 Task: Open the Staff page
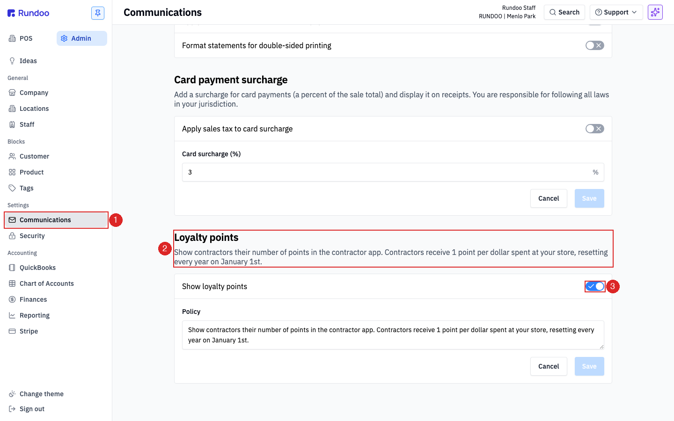coord(56,124)
